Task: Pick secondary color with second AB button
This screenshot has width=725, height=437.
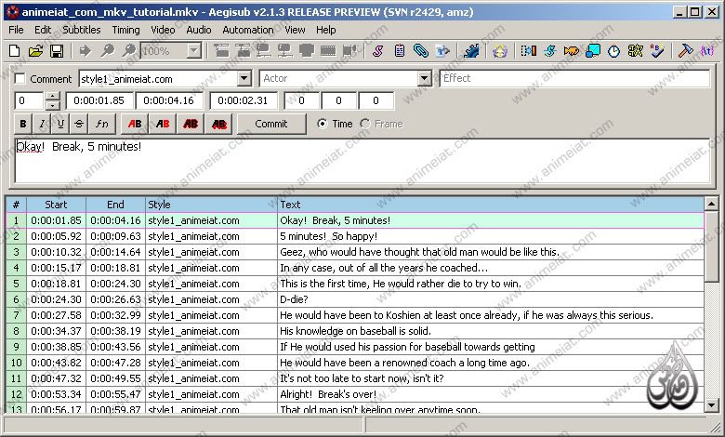Action: pyautogui.click(x=163, y=124)
